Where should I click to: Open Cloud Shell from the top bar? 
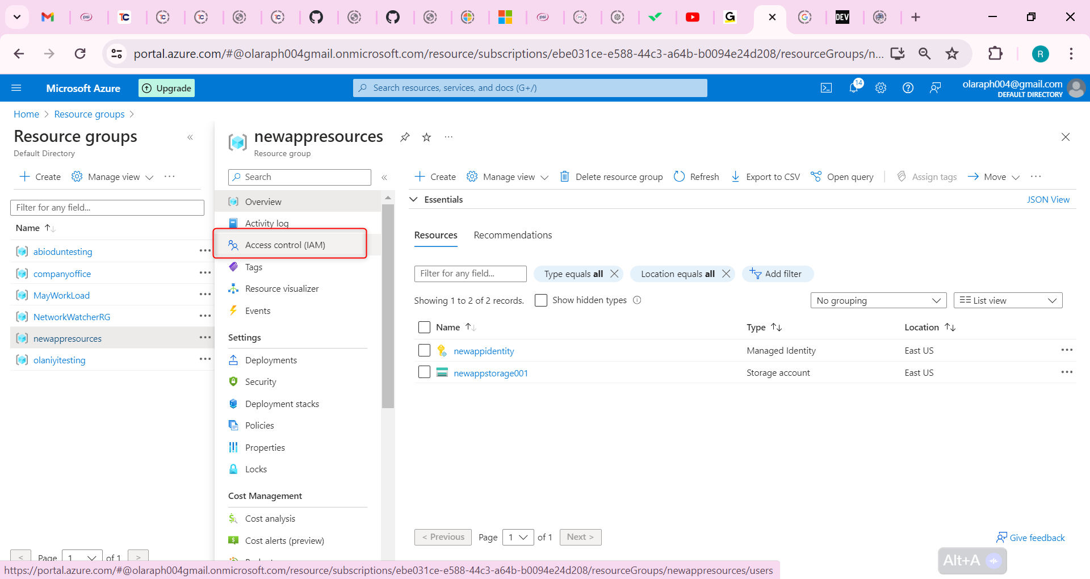826,88
